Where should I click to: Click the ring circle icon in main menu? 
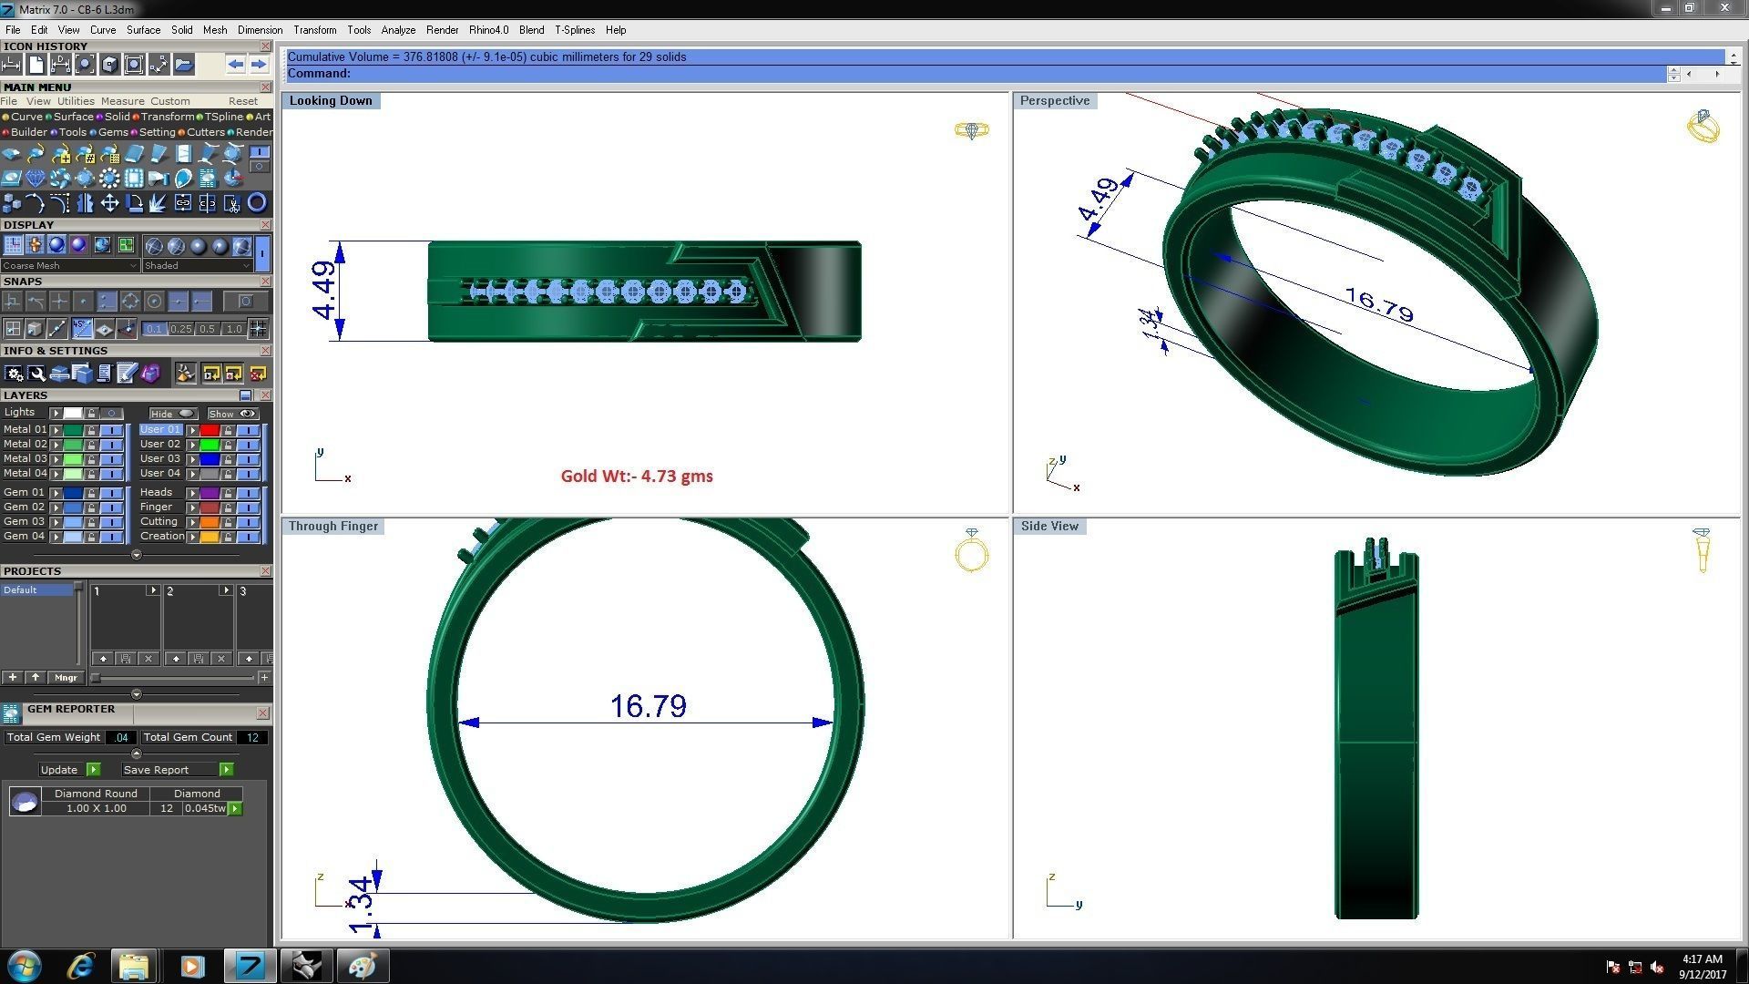pyautogui.click(x=257, y=203)
